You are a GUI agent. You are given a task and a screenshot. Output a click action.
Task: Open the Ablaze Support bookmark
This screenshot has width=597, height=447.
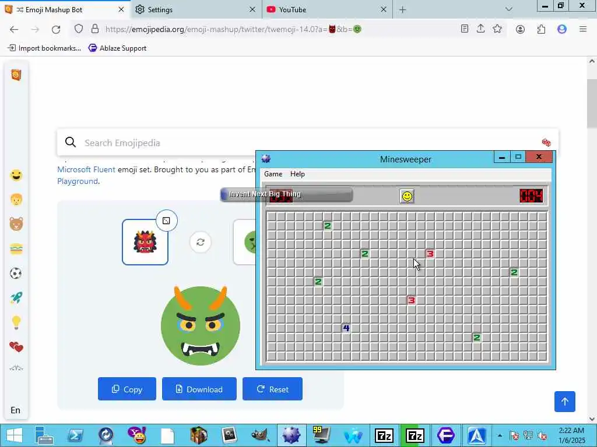tap(117, 48)
